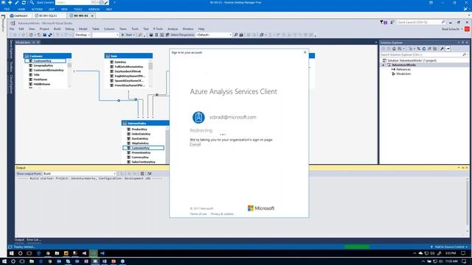This screenshot has height=265, width=472.
Task: Click the Save toolbar icon
Action: 44,35
